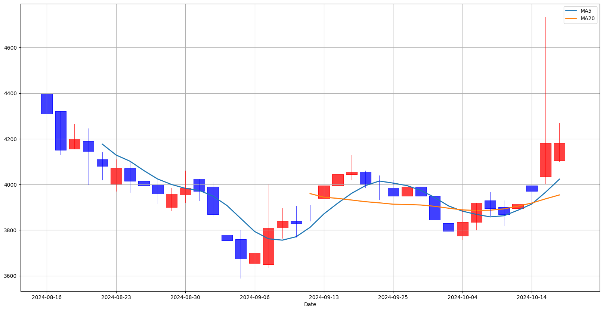
Task: Click the 2024-08-23 date tick label
Action: coord(116,297)
